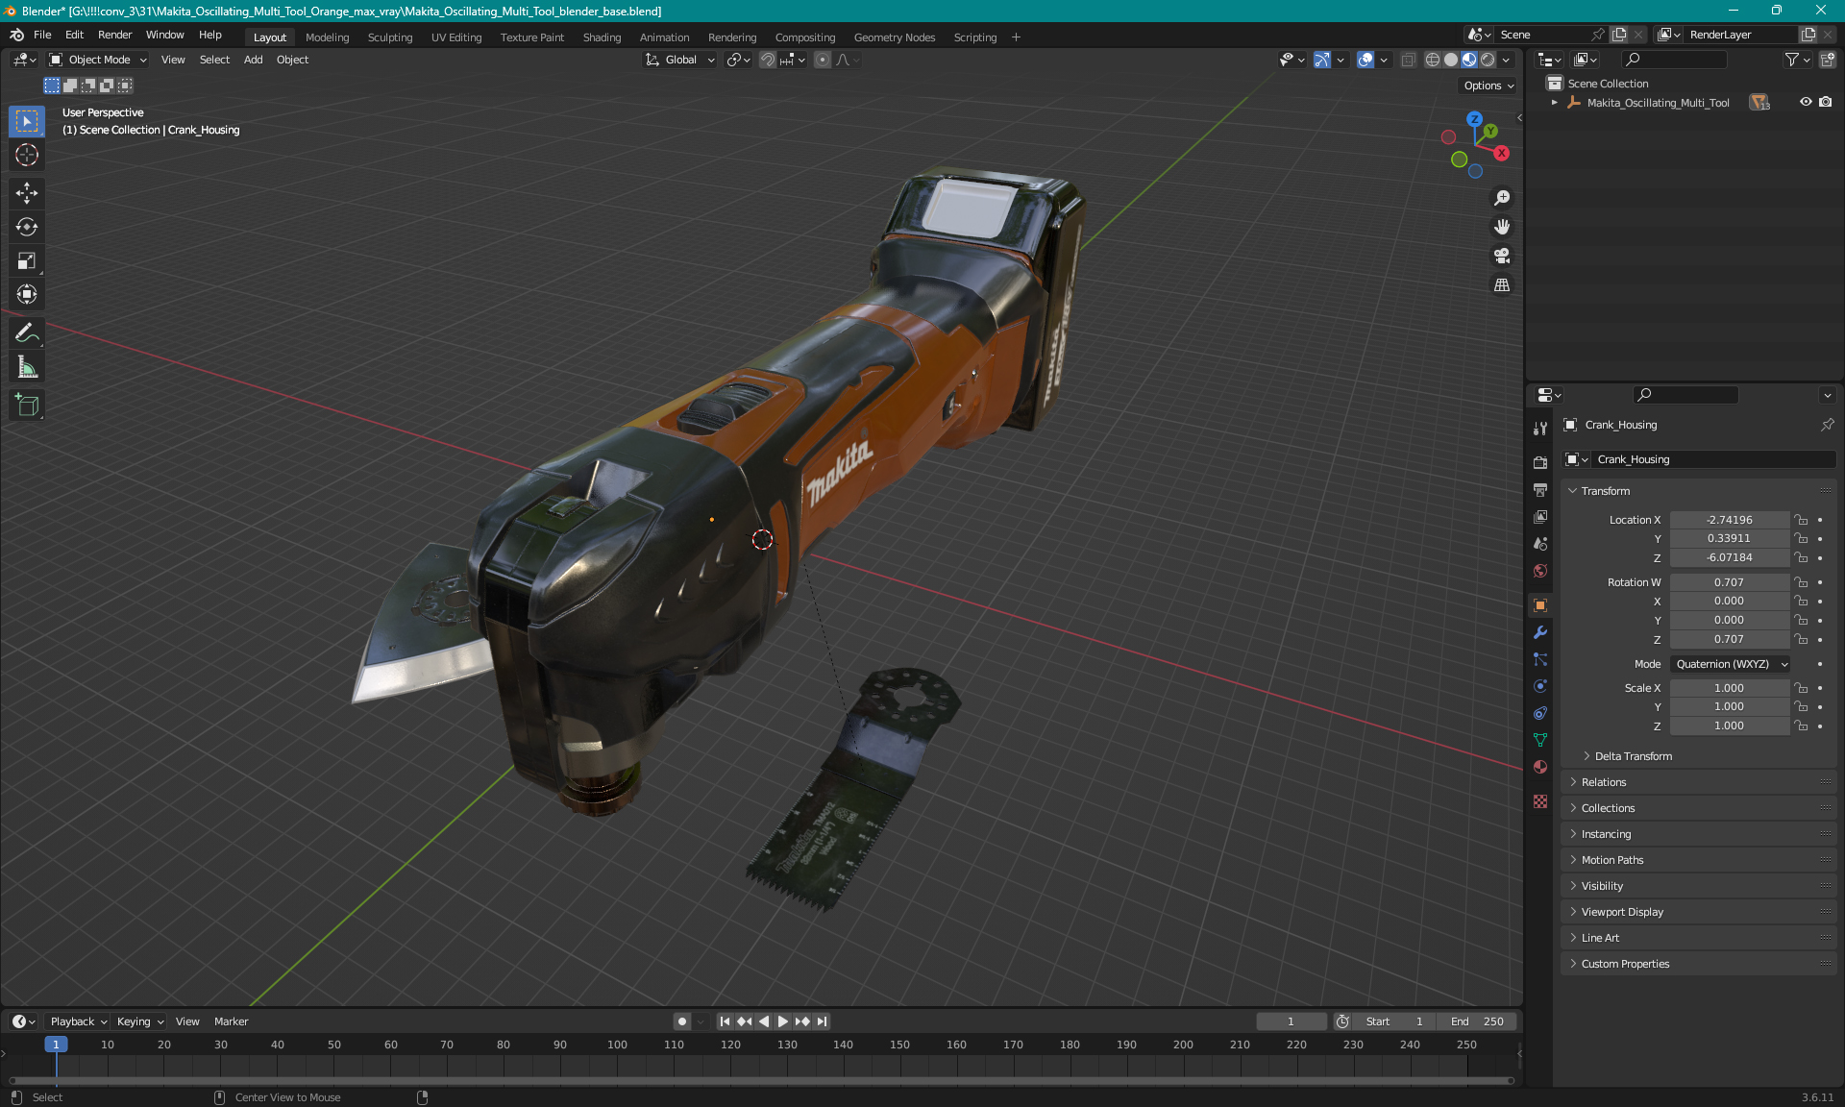
Task: Toggle snapping magnet in viewport header
Action: pyautogui.click(x=768, y=60)
